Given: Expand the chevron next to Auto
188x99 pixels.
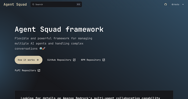Looking at the screenshot, I should (183, 5).
